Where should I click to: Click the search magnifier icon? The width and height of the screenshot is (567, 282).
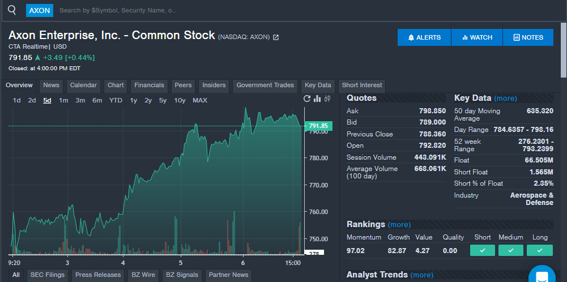coord(12,10)
